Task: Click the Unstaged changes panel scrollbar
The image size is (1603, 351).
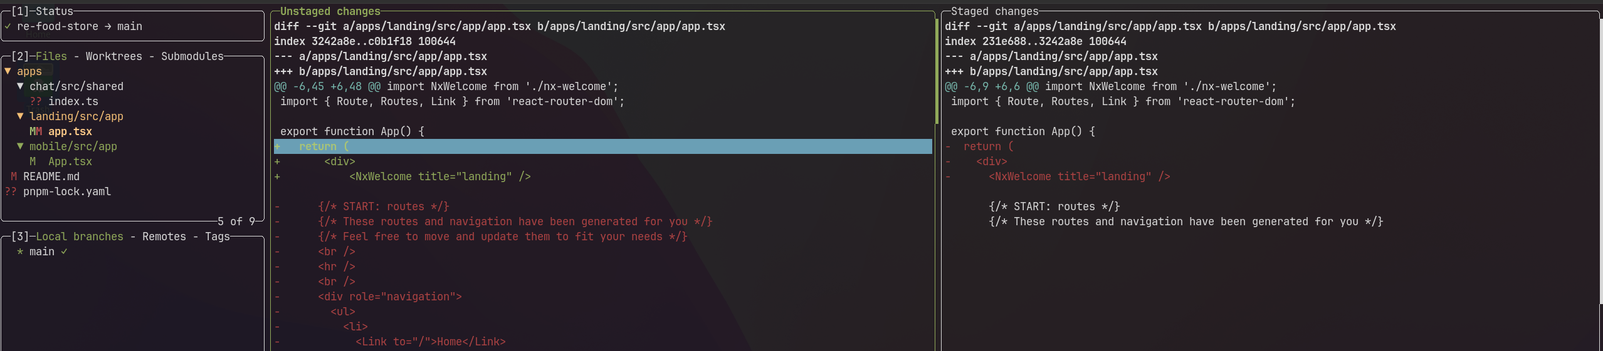Action: click(937, 71)
